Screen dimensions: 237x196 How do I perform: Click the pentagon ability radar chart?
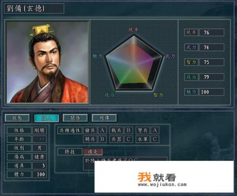(134, 63)
